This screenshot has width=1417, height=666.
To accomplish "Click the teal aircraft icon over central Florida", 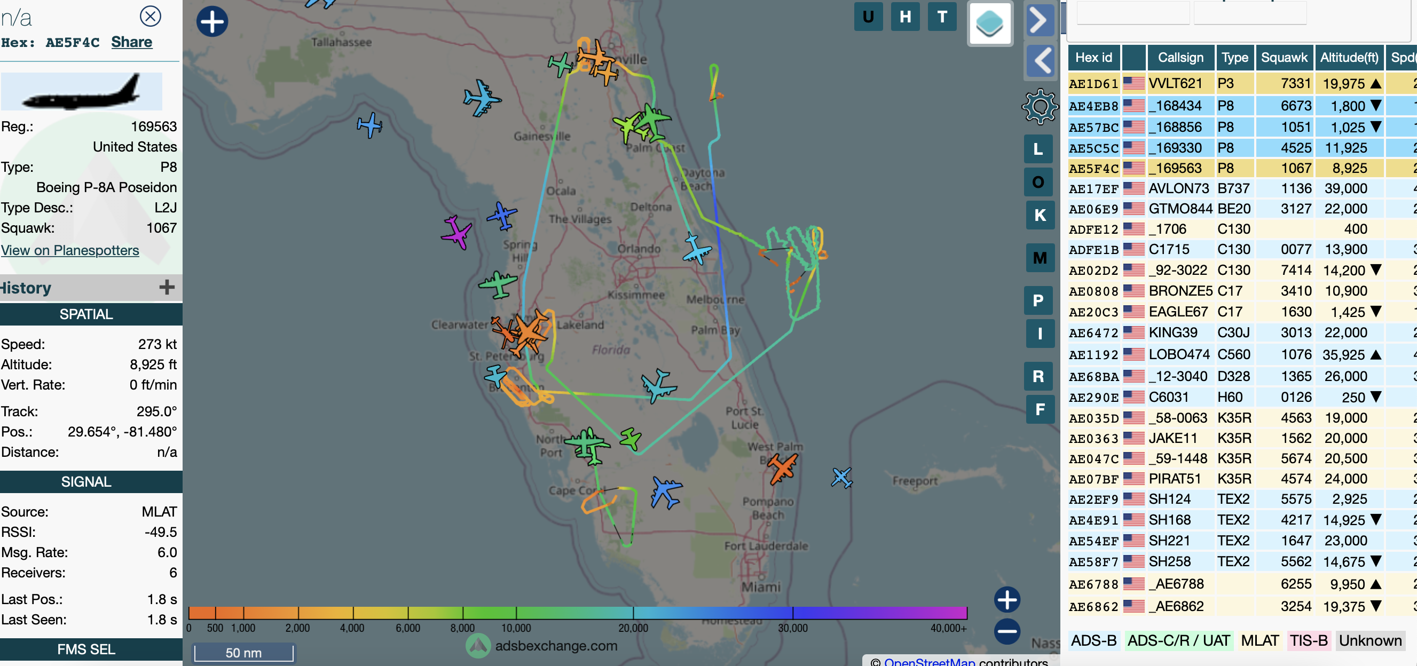I will (658, 386).
